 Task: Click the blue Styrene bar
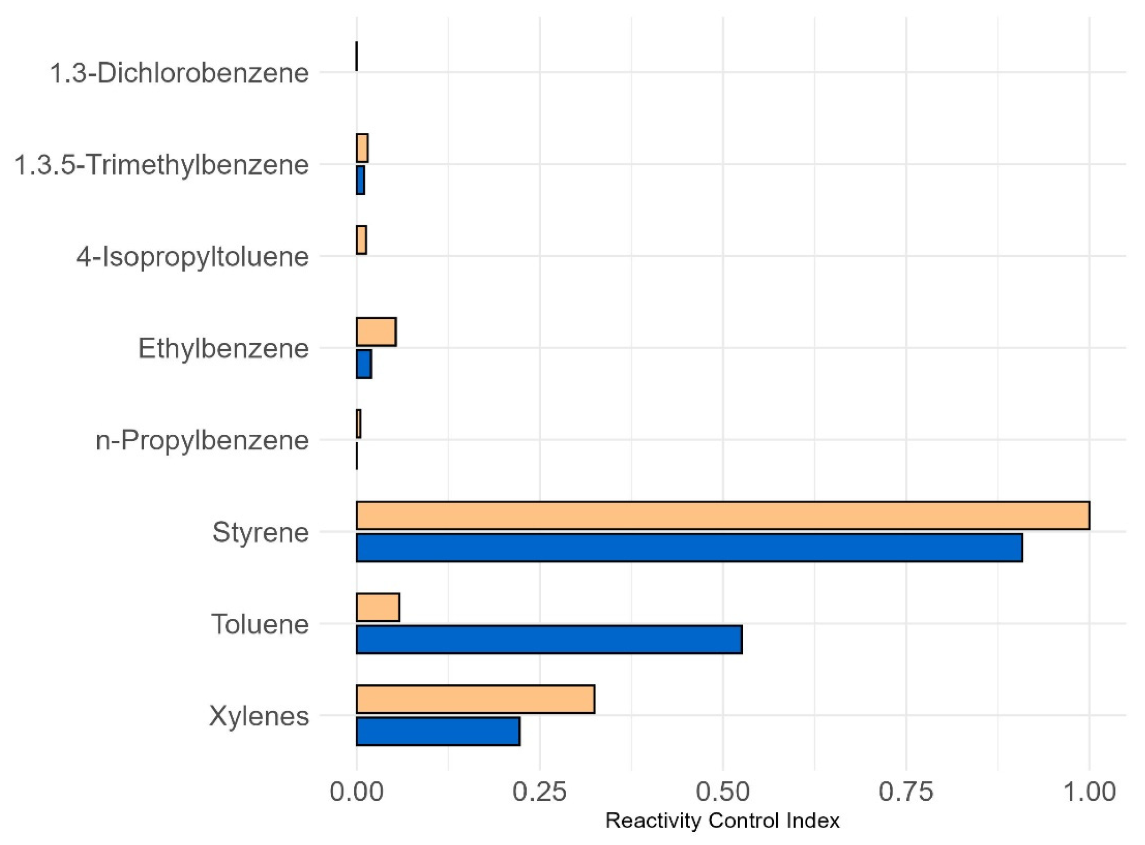point(689,548)
